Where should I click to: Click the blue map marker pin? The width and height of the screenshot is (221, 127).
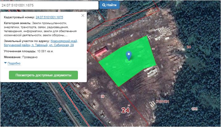pyautogui.click(x=129, y=55)
